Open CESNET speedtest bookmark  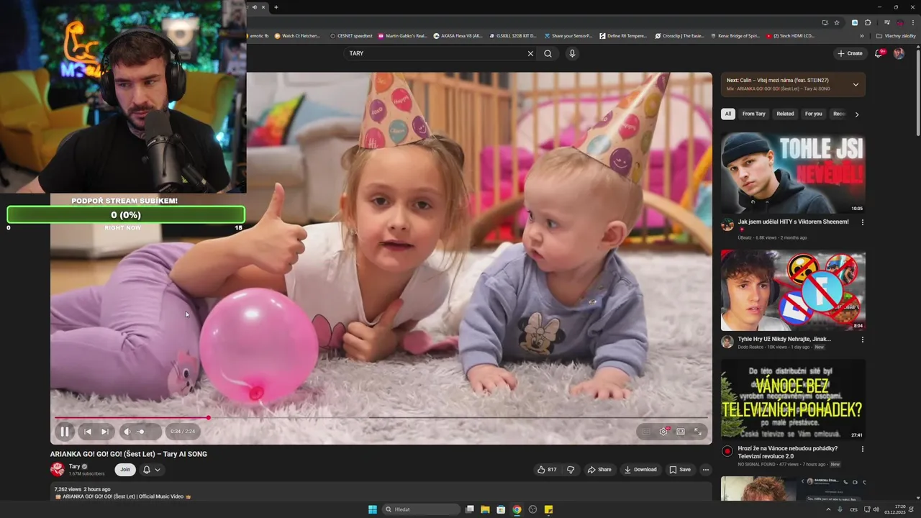click(351, 35)
